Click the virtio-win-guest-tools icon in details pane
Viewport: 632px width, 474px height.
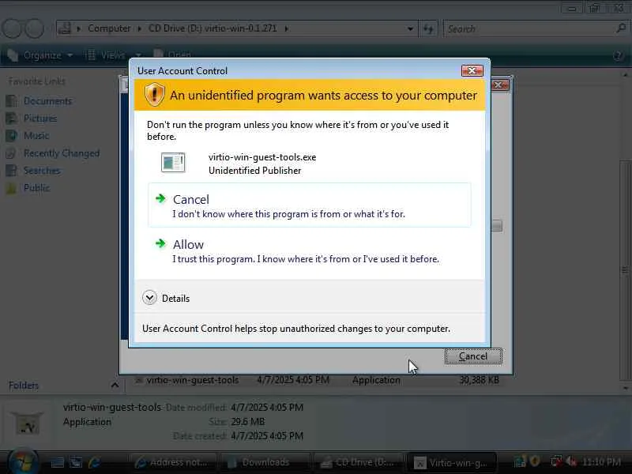pos(28,423)
